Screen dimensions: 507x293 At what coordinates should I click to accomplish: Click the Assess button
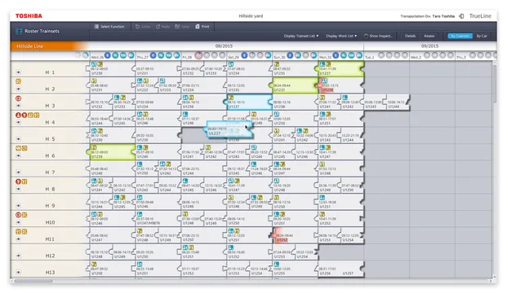pyautogui.click(x=429, y=36)
